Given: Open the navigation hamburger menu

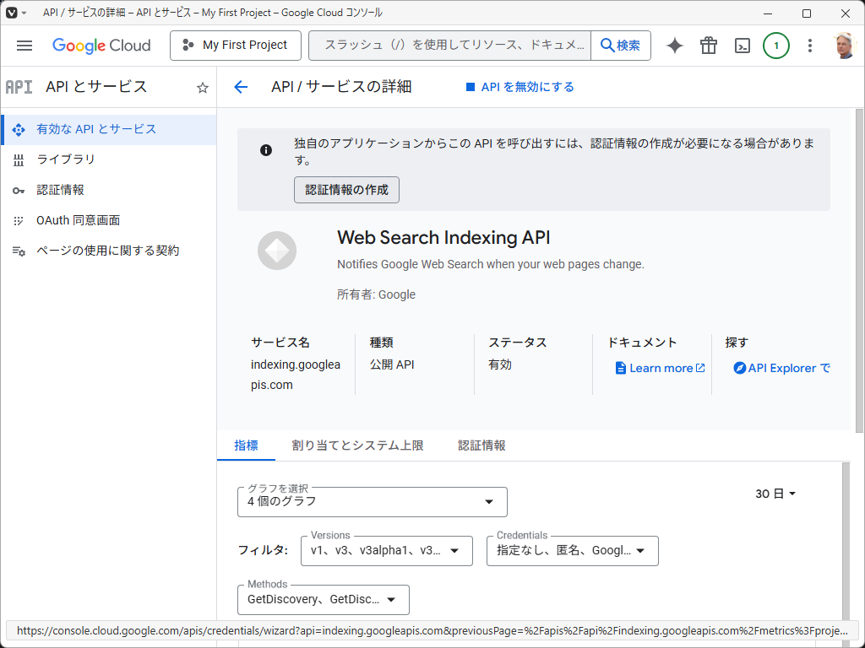Looking at the screenshot, I should coord(24,46).
